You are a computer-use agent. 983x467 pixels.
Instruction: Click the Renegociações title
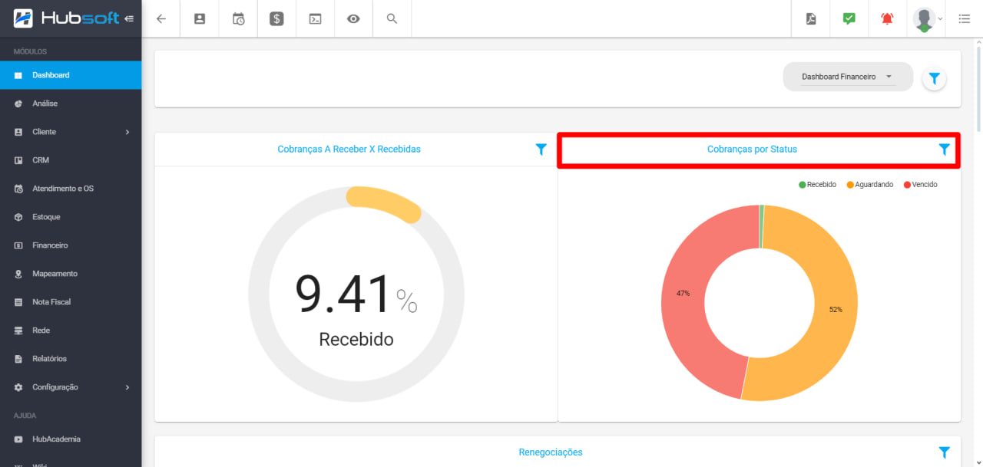click(551, 452)
